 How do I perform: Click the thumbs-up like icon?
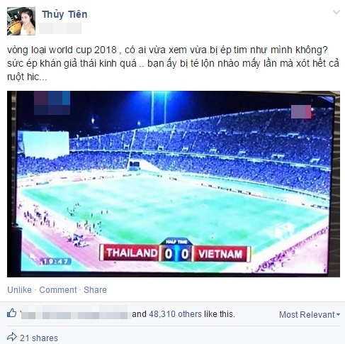pos(11,313)
